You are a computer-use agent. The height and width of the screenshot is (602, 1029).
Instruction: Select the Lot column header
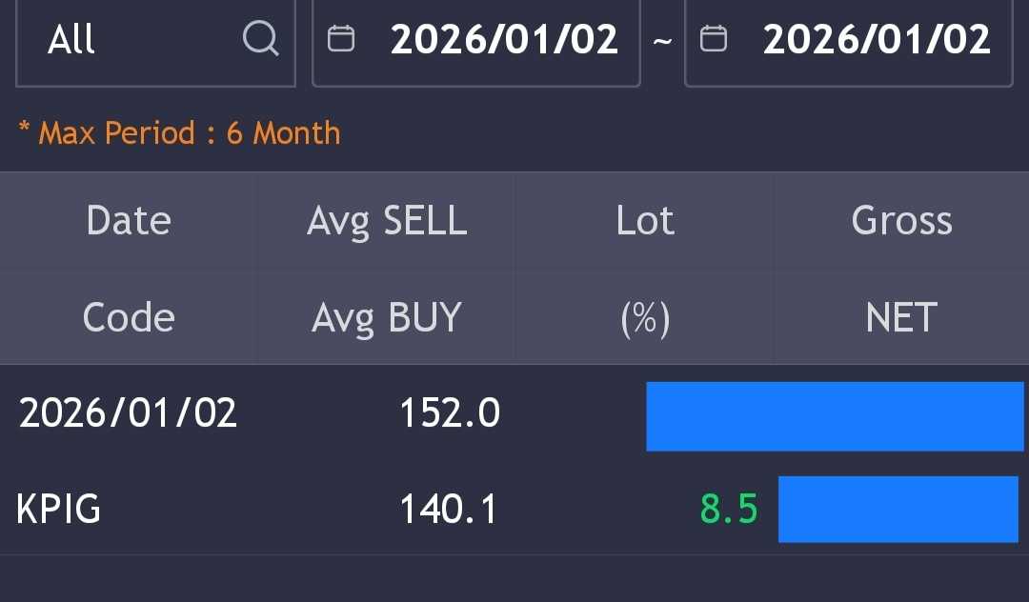click(x=645, y=221)
